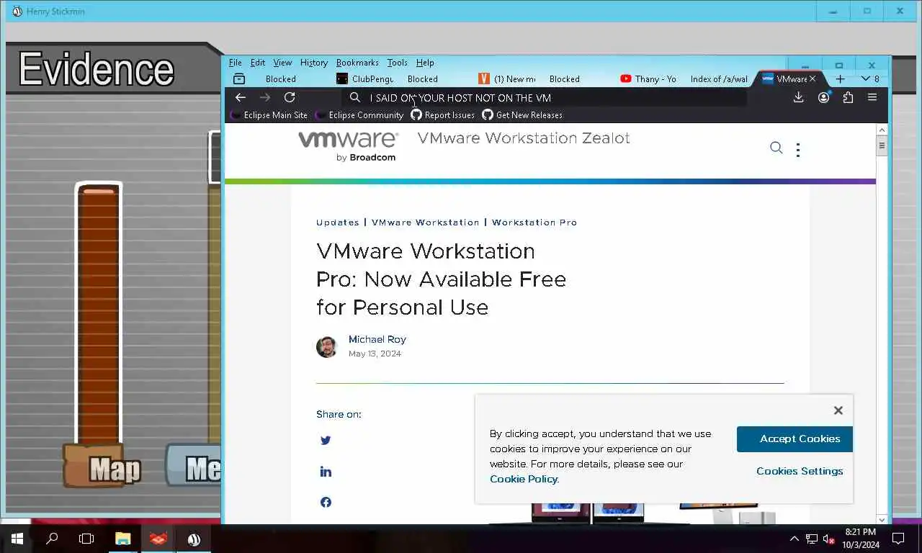Image resolution: width=922 pixels, height=553 pixels.
Task: Click the search icon in the address bar
Action: 354,97
